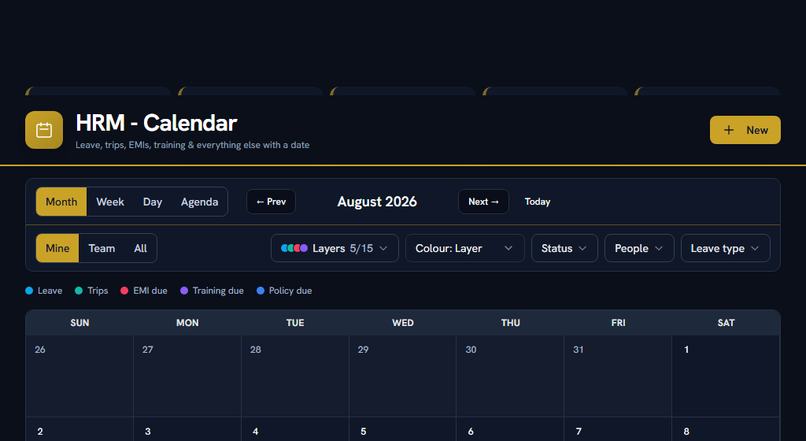Click the Leave legend label
This screenshot has width=806, height=441.
tap(50, 291)
